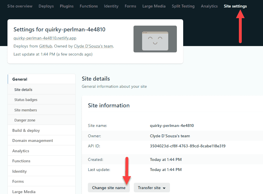
Task: Go to the Split Testing tab
Action: click(x=183, y=6)
